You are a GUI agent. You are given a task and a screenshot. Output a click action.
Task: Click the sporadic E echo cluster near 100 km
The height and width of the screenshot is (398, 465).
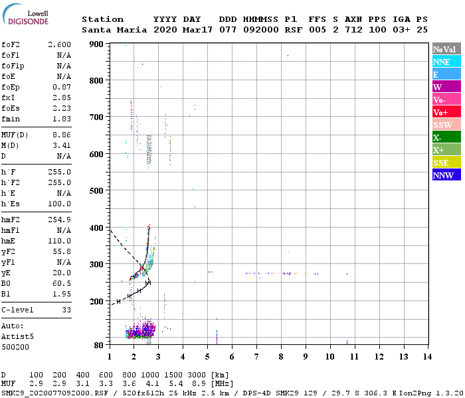[x=141, y=330]
